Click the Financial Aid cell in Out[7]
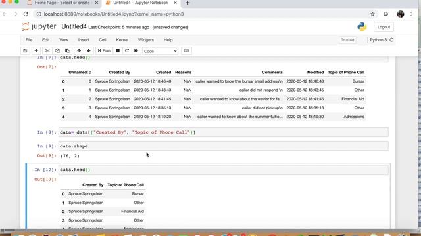Image resolution: width=421 pixels, height=236 pixels. pos(353,99)
